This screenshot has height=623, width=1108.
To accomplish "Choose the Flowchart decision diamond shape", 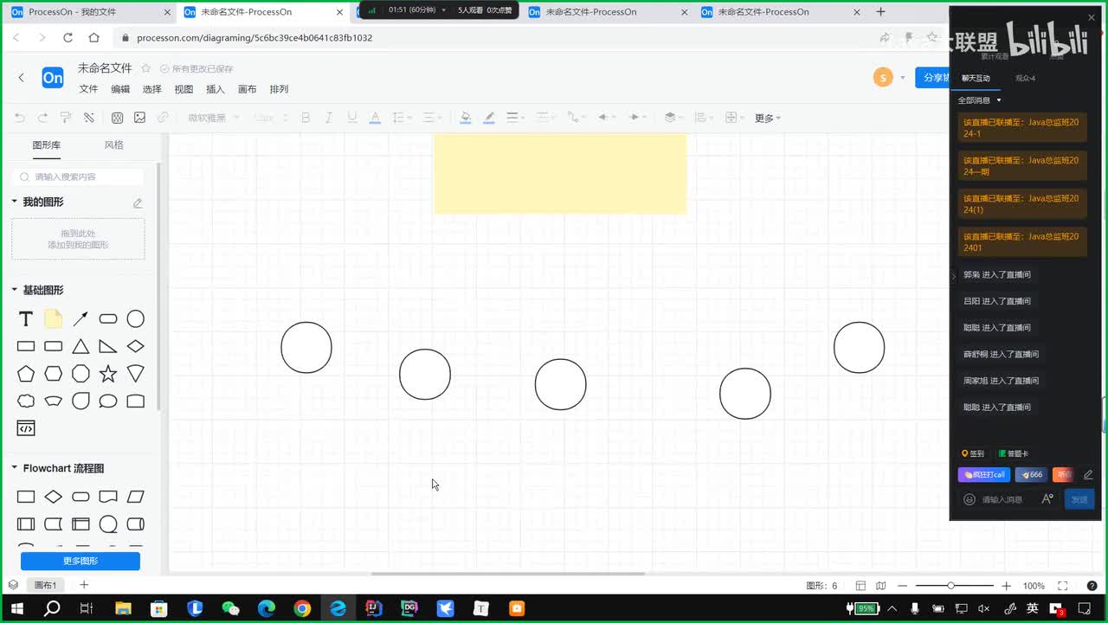I will coord(54,497).
